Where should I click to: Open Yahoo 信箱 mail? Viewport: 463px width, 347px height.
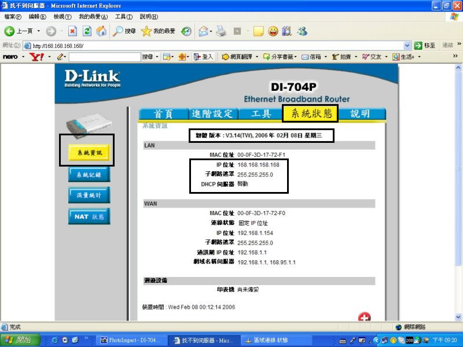311,57
